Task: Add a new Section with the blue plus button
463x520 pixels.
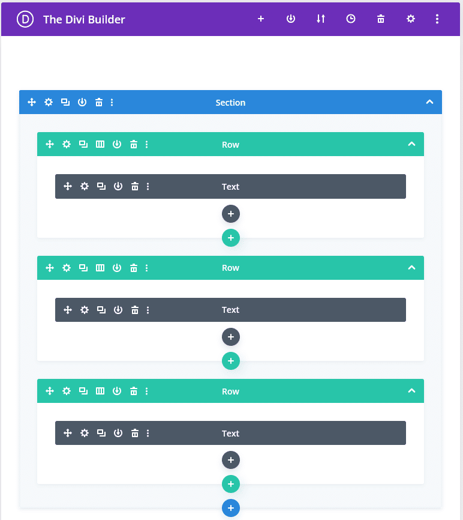Action: coord(231,508)
